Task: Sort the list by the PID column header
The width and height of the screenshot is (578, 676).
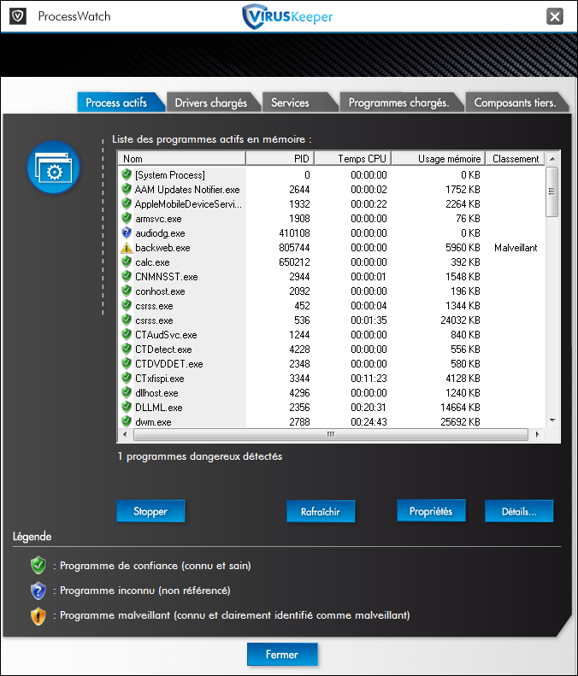Action: (280, 159)
